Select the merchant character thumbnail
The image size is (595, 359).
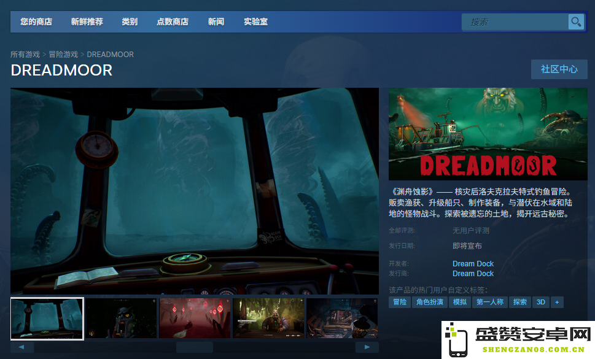click(268, 318)
